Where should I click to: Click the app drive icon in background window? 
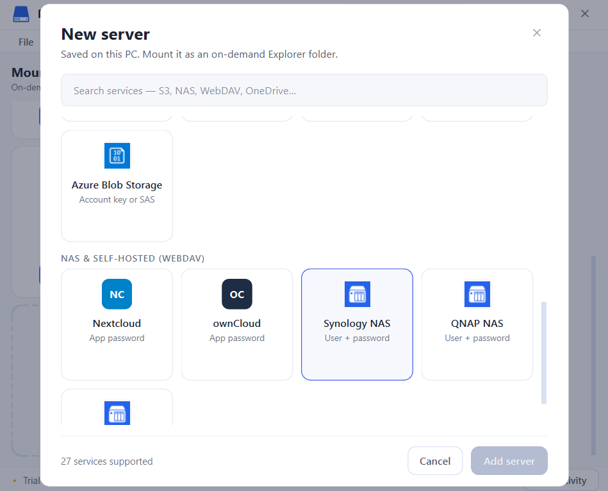pos(21,14)
